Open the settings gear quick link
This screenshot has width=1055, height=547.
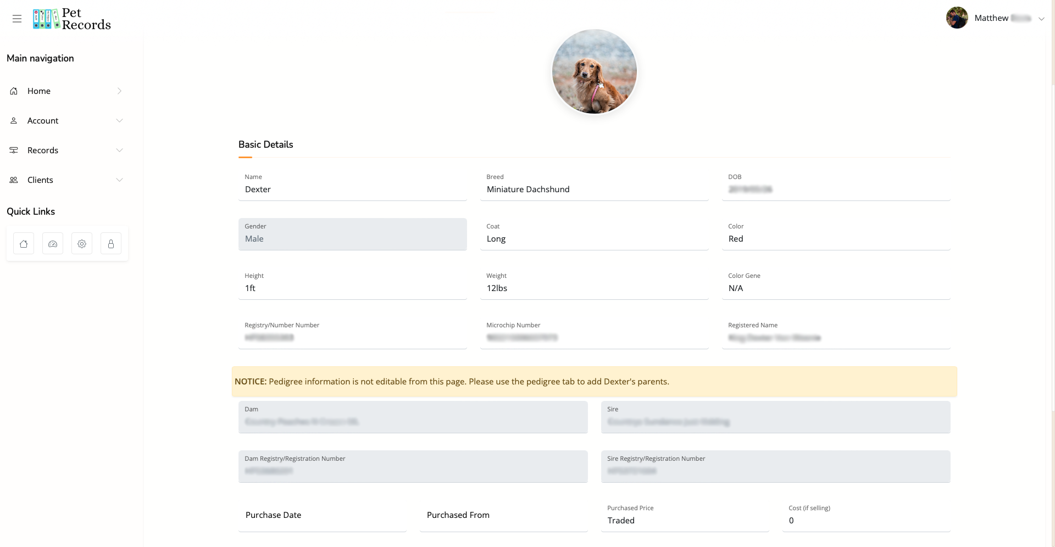pyautogui.click(x=82, y=244)
